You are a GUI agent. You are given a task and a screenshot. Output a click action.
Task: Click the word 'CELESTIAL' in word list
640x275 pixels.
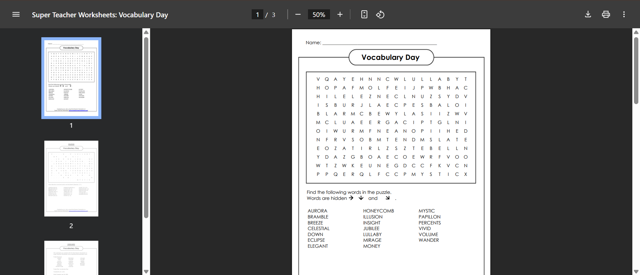tap(319, 228)
